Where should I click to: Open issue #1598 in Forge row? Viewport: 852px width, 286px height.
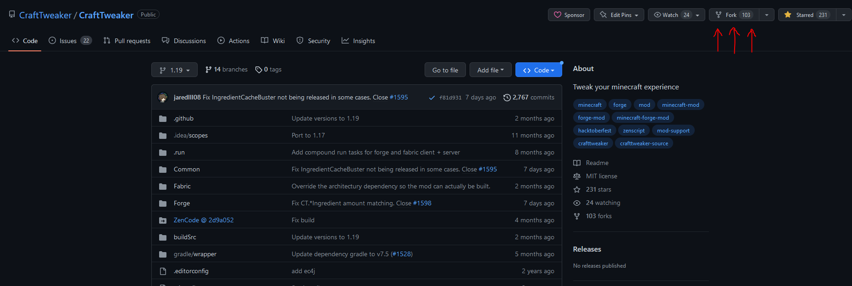tap(422, 203)
